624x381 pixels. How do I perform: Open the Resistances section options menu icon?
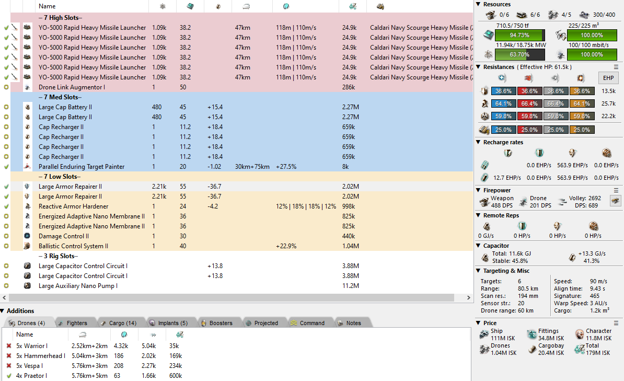click(x=616, y=67)
